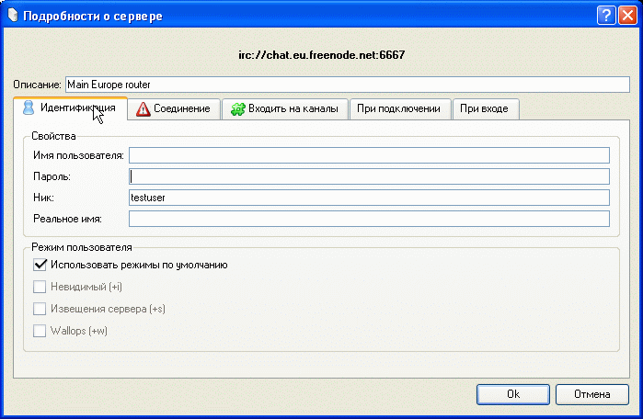Toggle the Невидимый (+i) checkbox
This screenshot has height=419, width=643.
tap(40, 287)
